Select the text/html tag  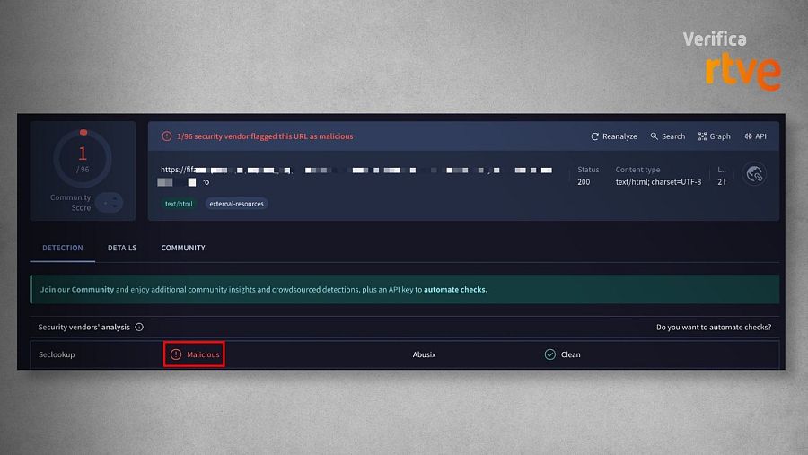[179, 204]
